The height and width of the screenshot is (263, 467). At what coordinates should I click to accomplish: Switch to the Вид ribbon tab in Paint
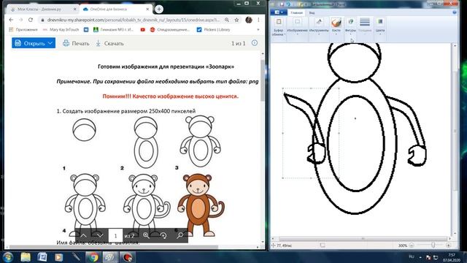click(x=312, y=12)
